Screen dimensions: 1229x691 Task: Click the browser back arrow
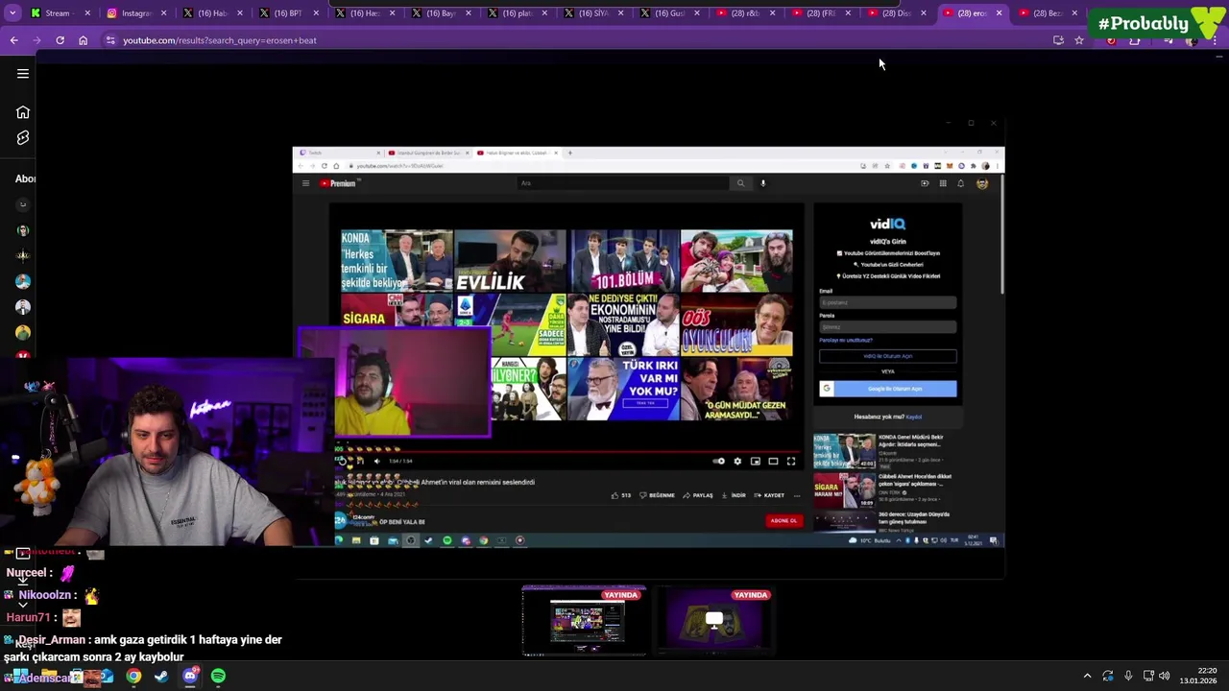pos(13,40)
